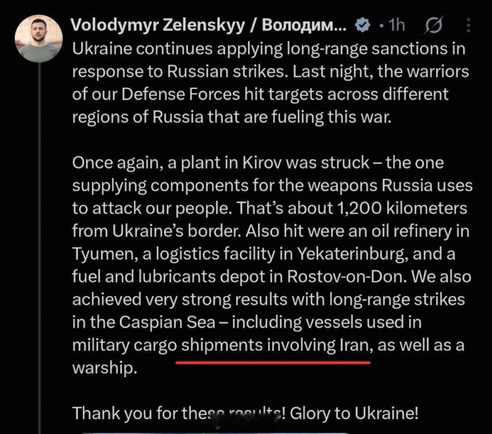This screenshot has width=492, height=434.
Task: Open the 1h timestamp permalink
Action: pyautogui.click(x=397, y=25)
